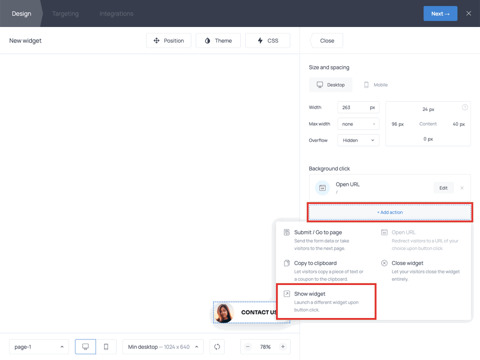Open the Max width dropdown
This screenshot has width=480, height=360.
pyautogui.click(x=358, y=123)
